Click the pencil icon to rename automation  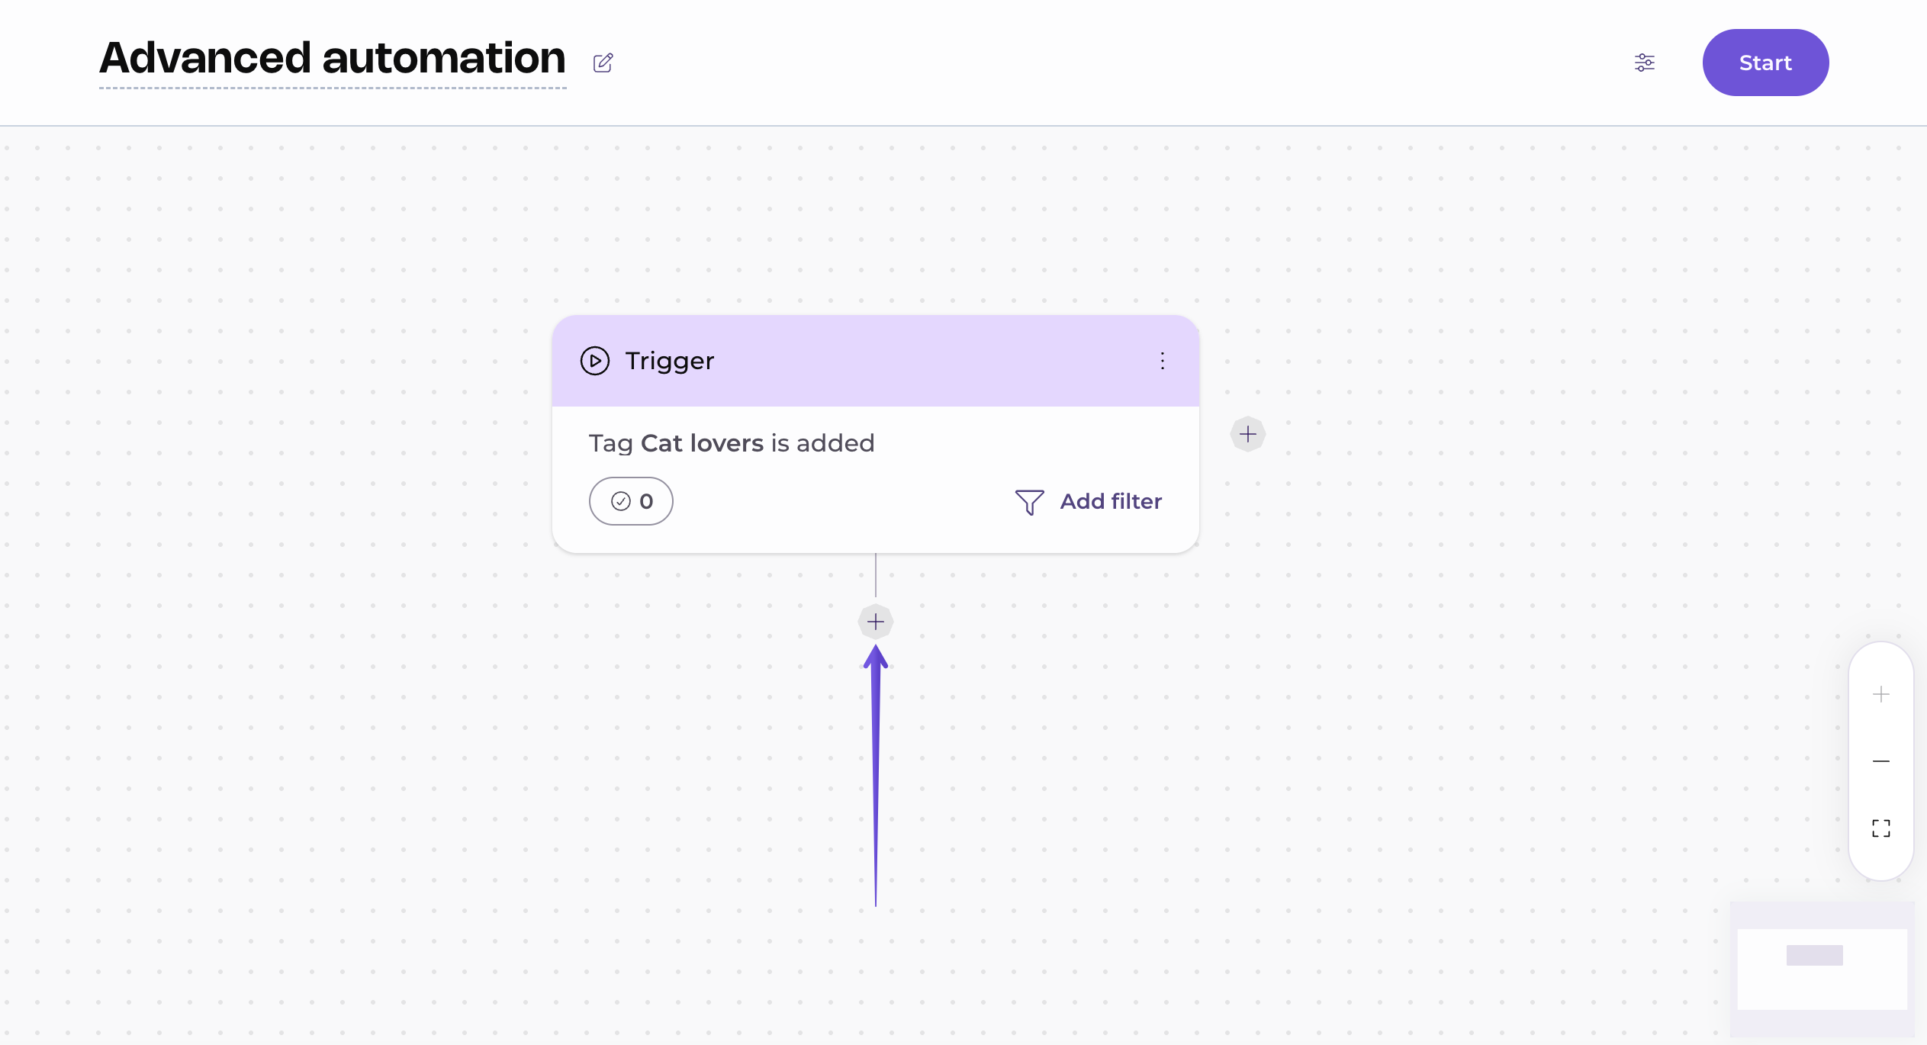603,63
